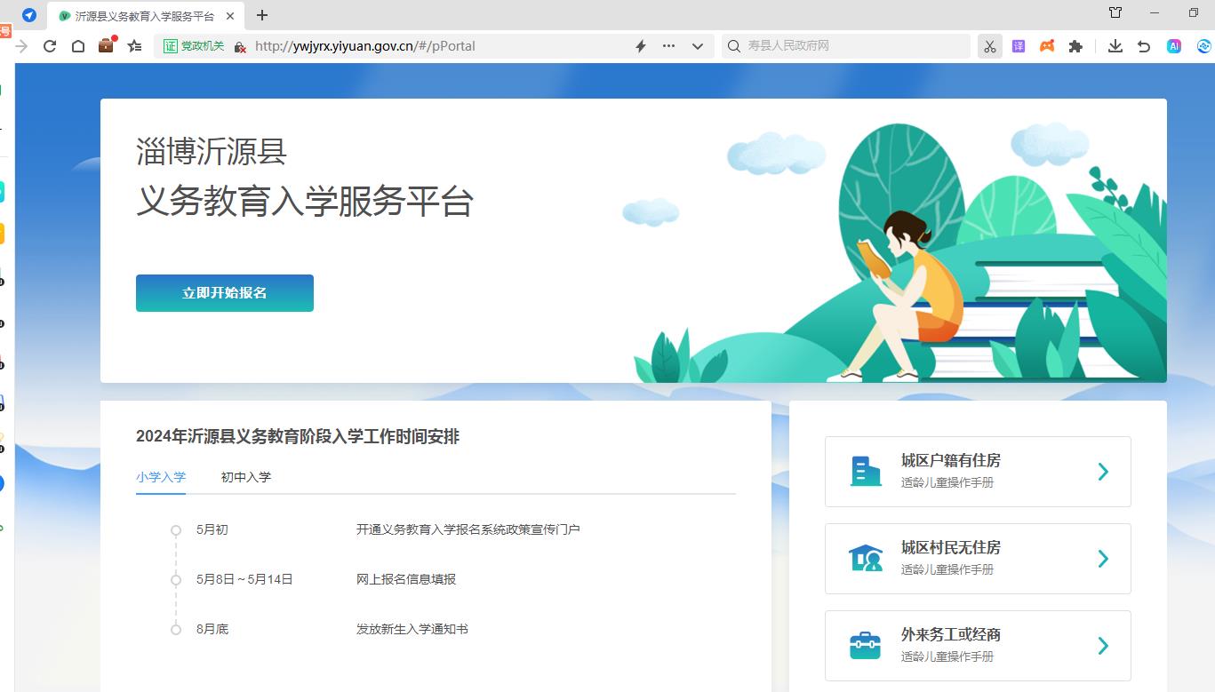
Task: Open the puzzle-piece extensions icon
Action: click(1075, 46)
